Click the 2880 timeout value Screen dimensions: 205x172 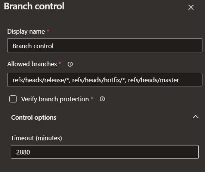(23, 152)
